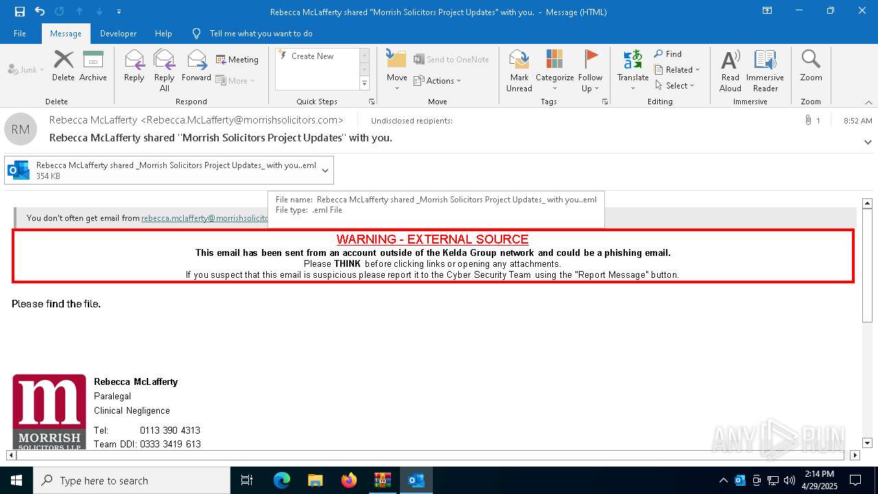Expand the message header details
This screenshot has width=878, height=494.
(x=868, y=143)
